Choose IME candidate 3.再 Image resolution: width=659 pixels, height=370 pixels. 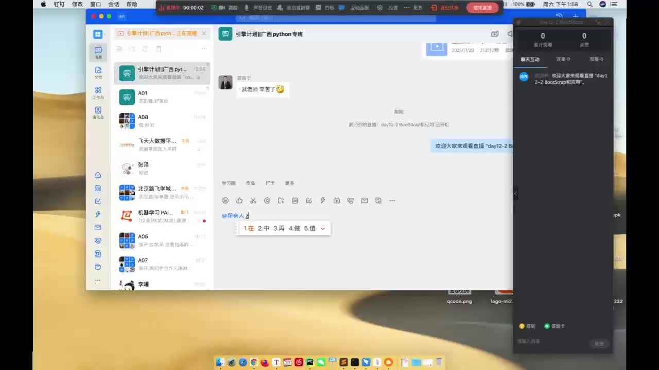coord(279,228)
